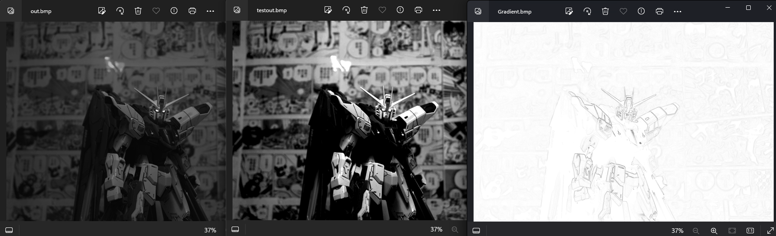This screenshot has height=236, width=776.
Task: Delete Gradient.bmp with the trash icon
Action: click(x=605, y=11)
